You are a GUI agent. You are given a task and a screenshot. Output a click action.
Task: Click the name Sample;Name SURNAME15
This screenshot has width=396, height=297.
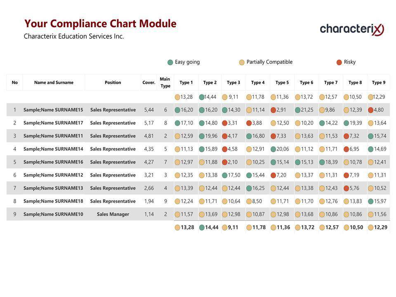coord(53,110)
